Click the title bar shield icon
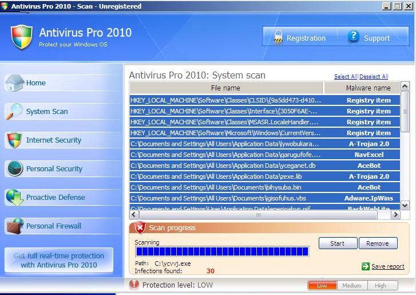 [4, 6]
